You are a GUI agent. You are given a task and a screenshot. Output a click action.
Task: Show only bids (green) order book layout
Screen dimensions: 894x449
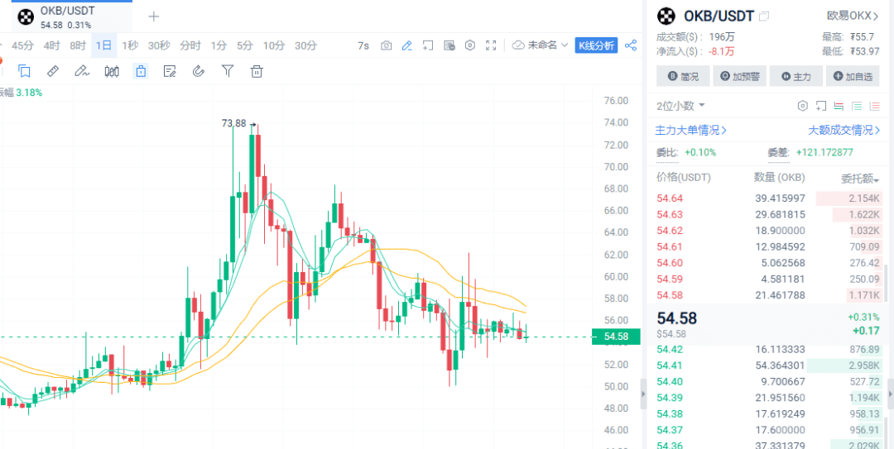click(857, 105)
